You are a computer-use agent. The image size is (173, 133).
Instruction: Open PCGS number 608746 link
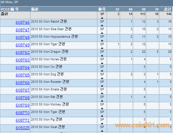(x=23, y=22)
